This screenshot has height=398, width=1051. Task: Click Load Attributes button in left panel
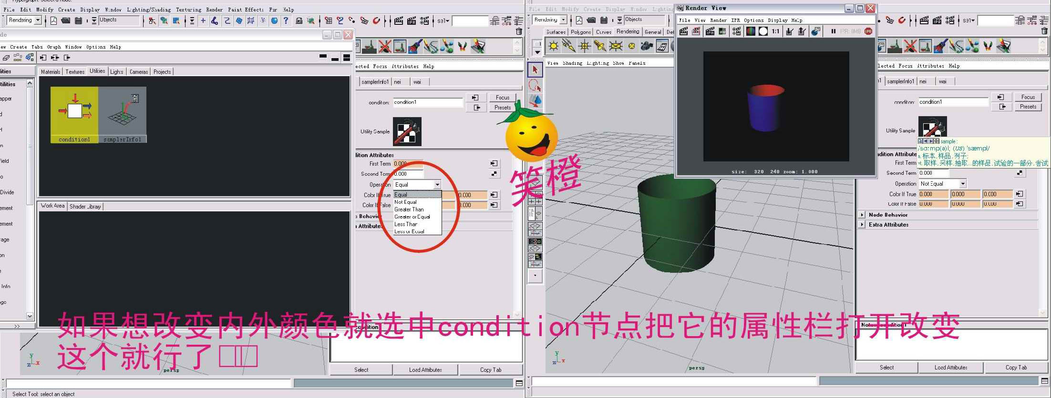[425, 370]
